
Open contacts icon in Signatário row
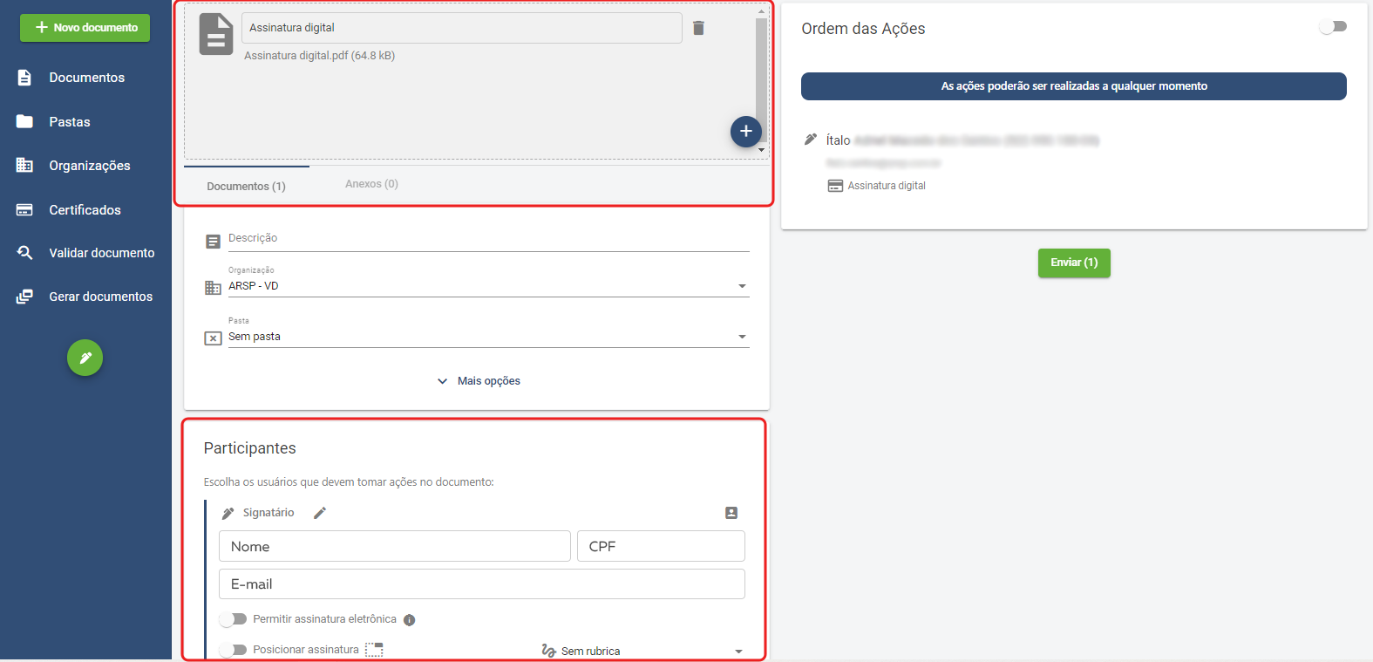click(x=731, y=513)
